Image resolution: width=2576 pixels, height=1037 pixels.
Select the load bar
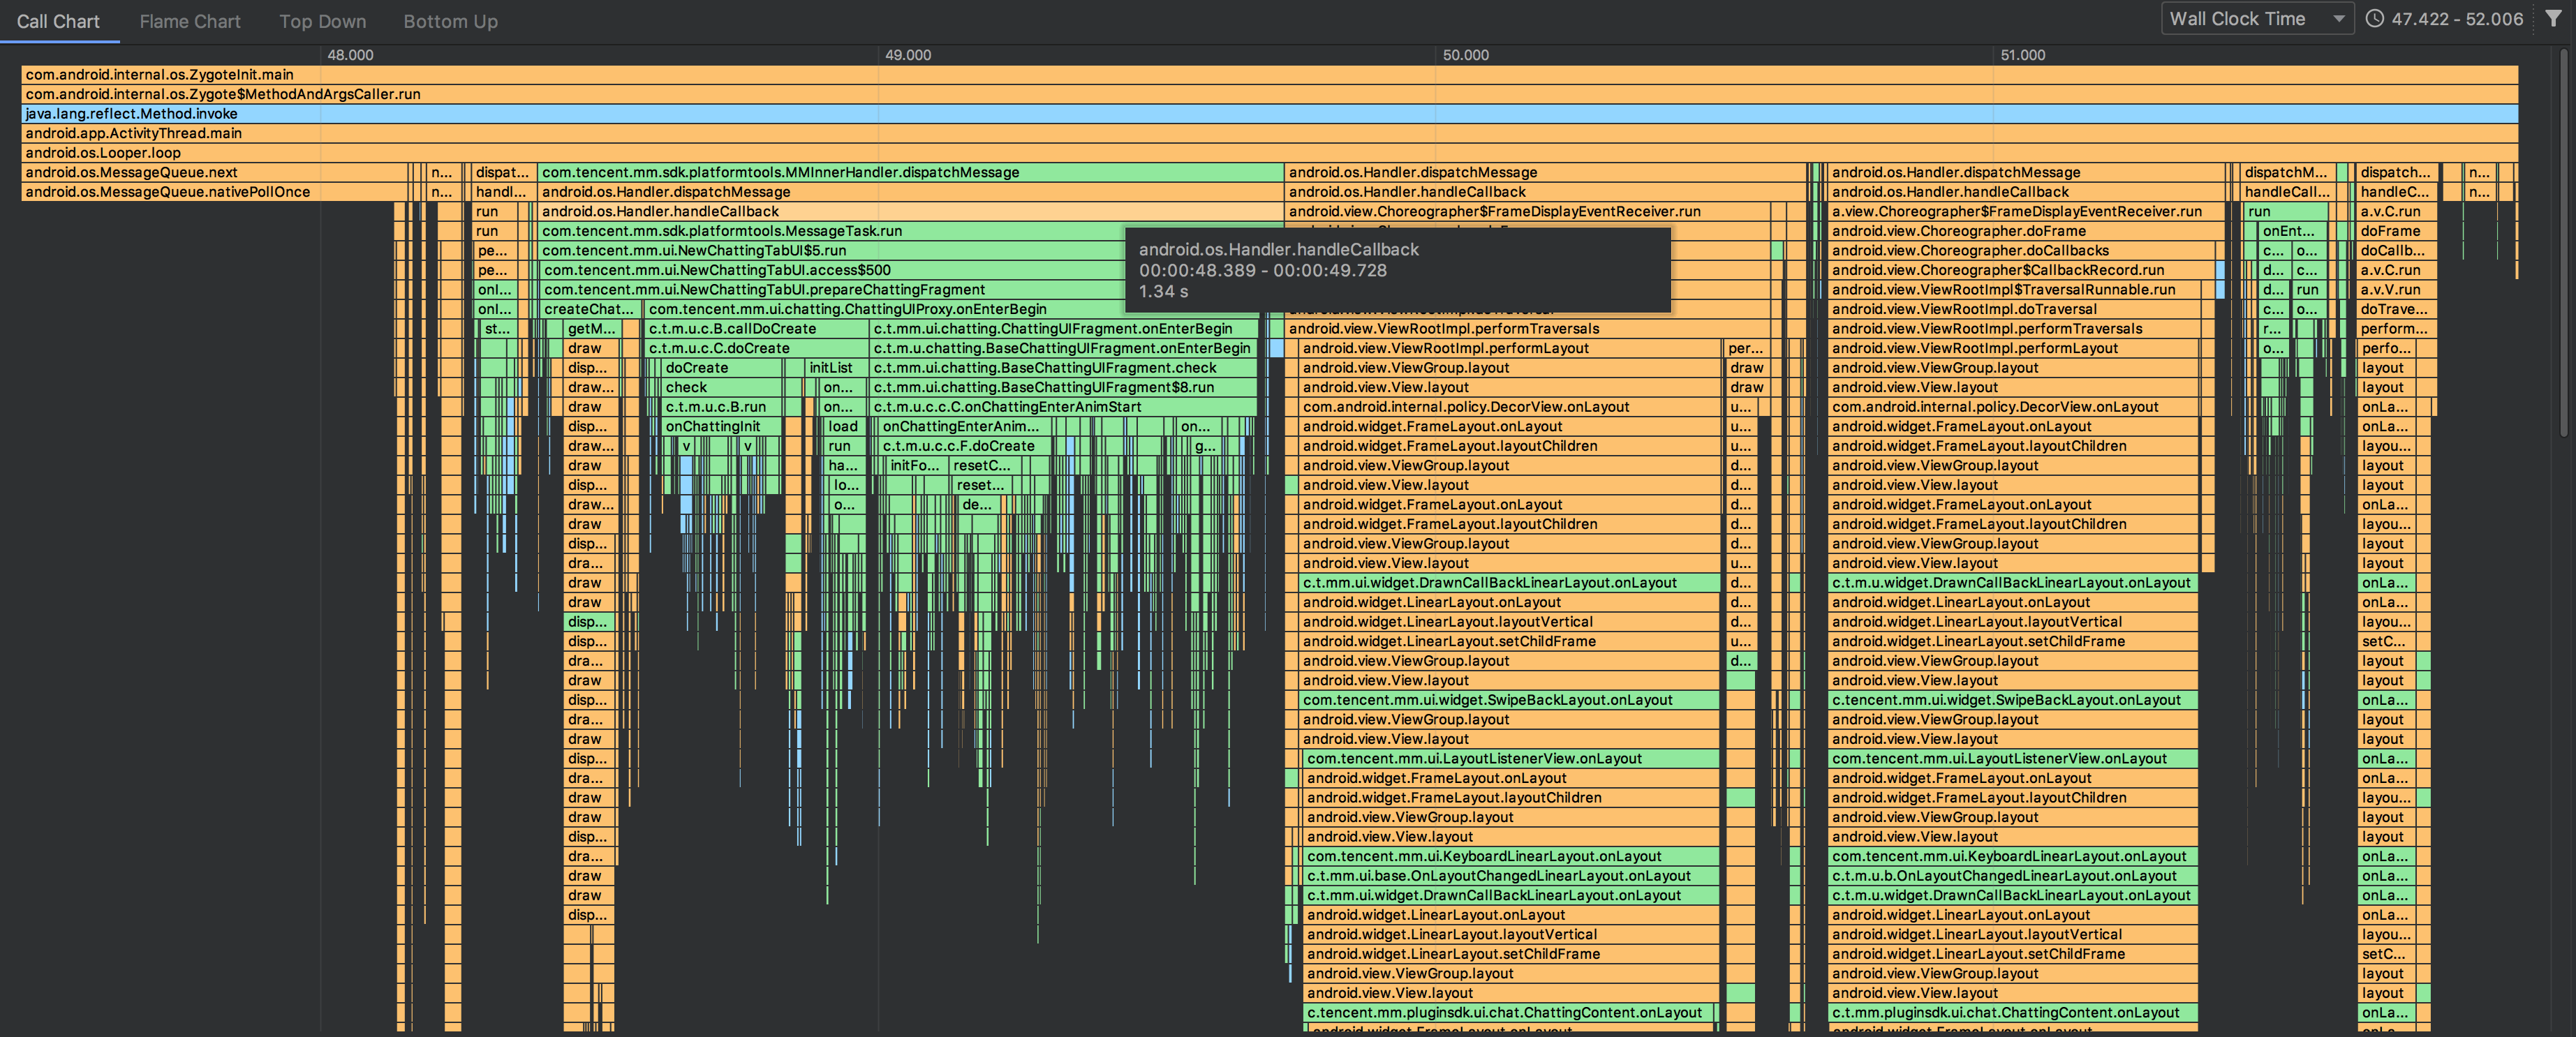(843, 426)
